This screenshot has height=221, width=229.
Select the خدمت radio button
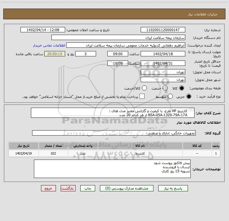[165, 88]
